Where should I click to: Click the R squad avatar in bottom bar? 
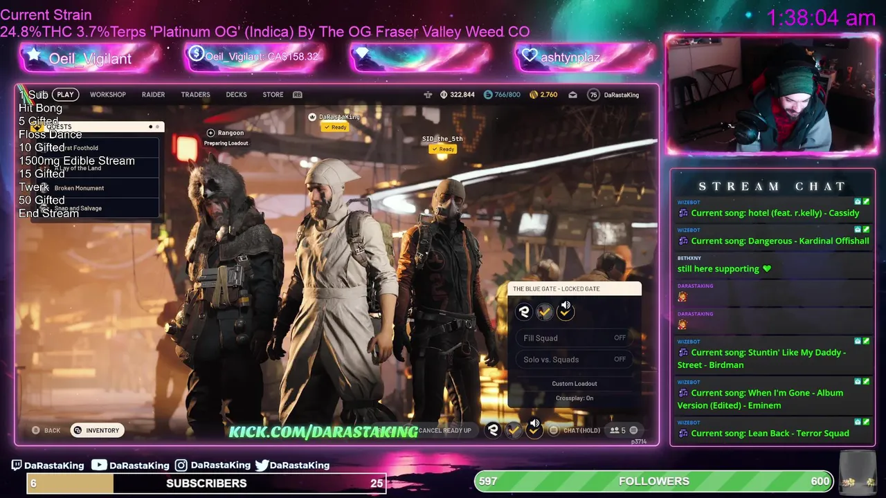point(493,430)
